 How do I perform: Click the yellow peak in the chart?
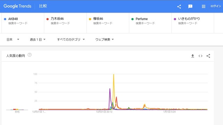tap(114, 75)
